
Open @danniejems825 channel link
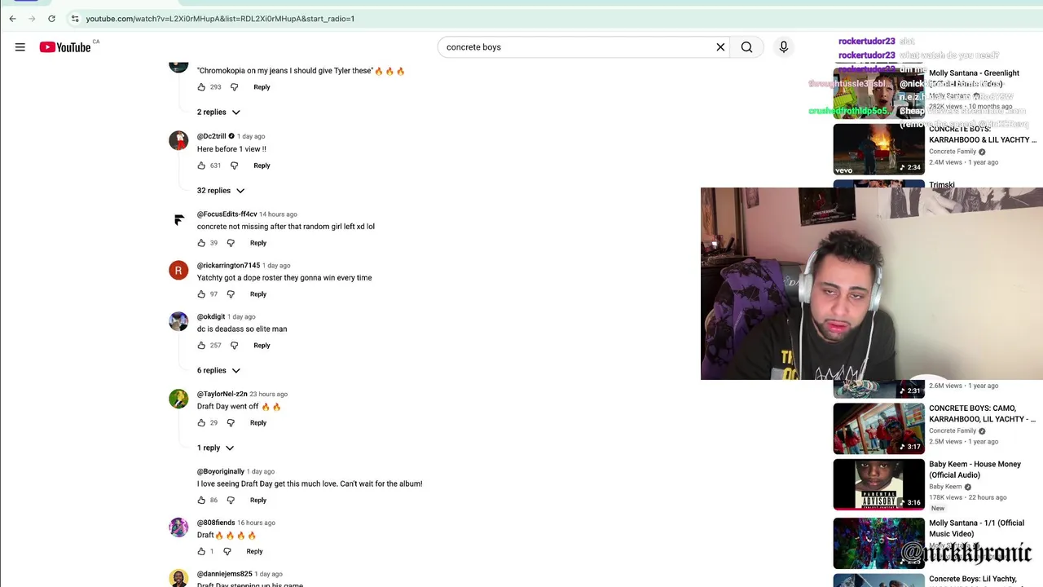pos(225,575)
